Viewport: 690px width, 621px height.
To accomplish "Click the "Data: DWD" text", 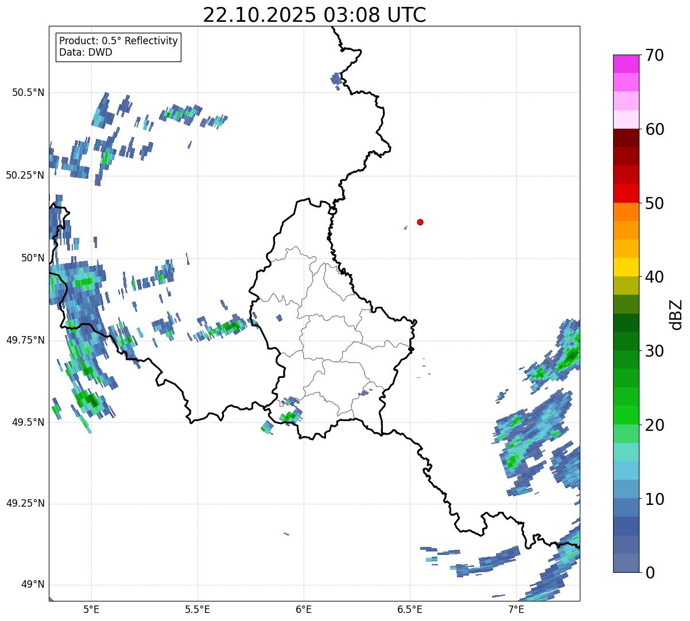I will (x=86, y=52).
